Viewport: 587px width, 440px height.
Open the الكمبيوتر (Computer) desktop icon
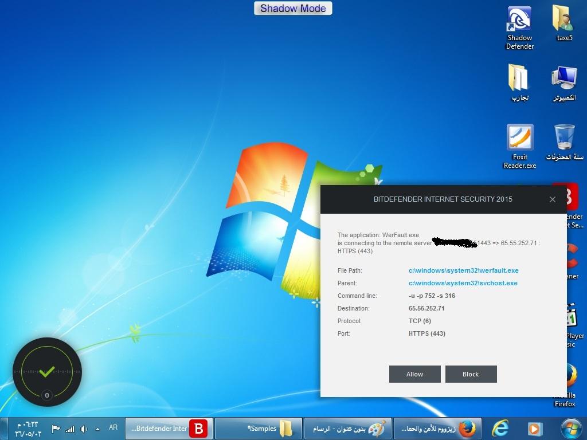564,83
